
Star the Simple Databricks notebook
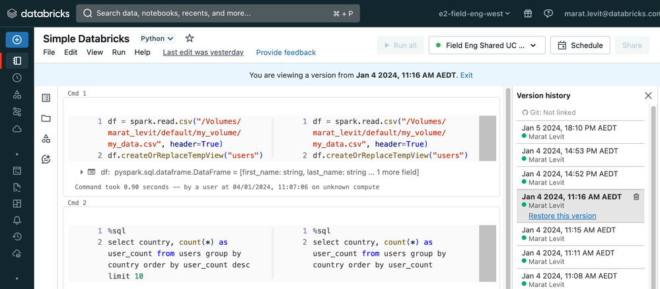[190, 39]
